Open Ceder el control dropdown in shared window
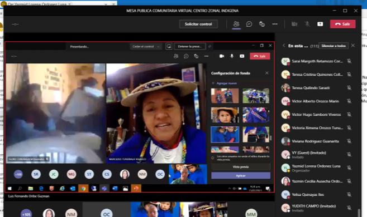367x217 pixels. tap(146, 46)
